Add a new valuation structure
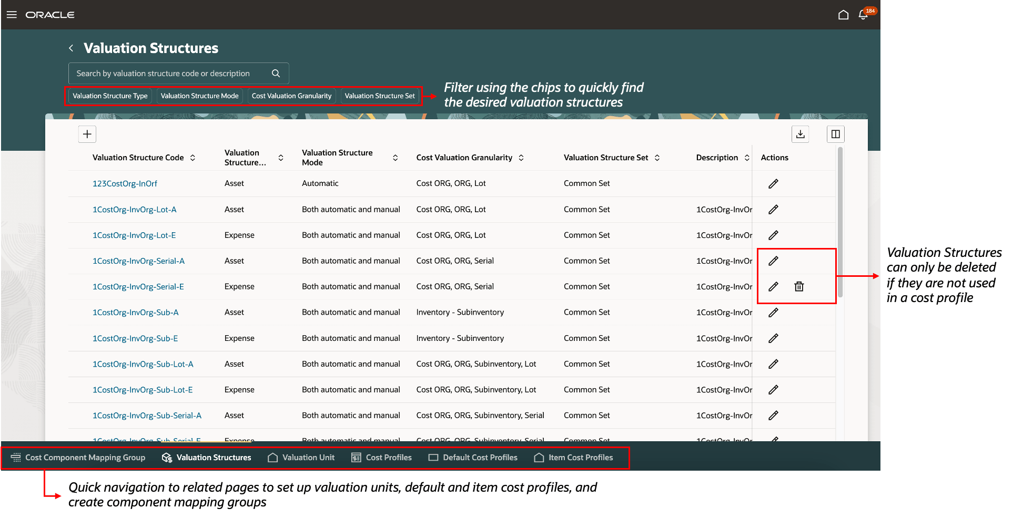 87,134
